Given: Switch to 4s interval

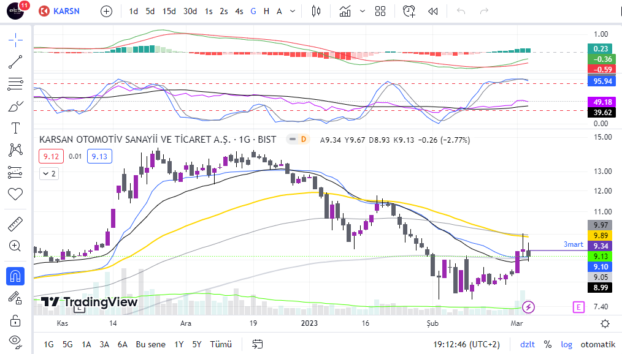Looking at the screenshot, I should [239, 11].
